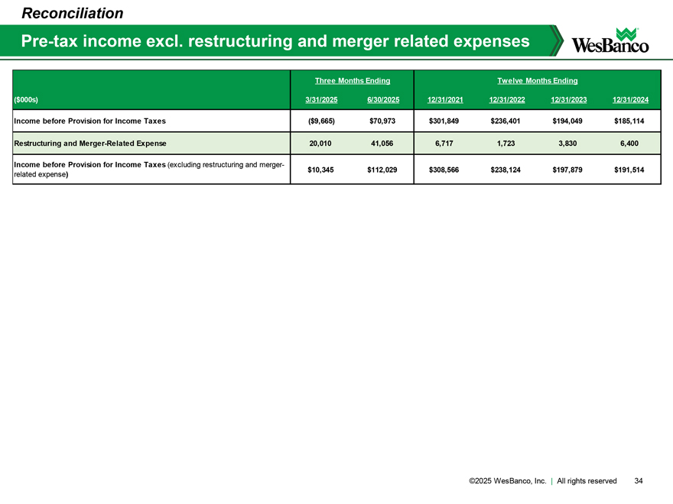Click the 6,717 cell
The image size is (673, 504).
pos(444,143)
